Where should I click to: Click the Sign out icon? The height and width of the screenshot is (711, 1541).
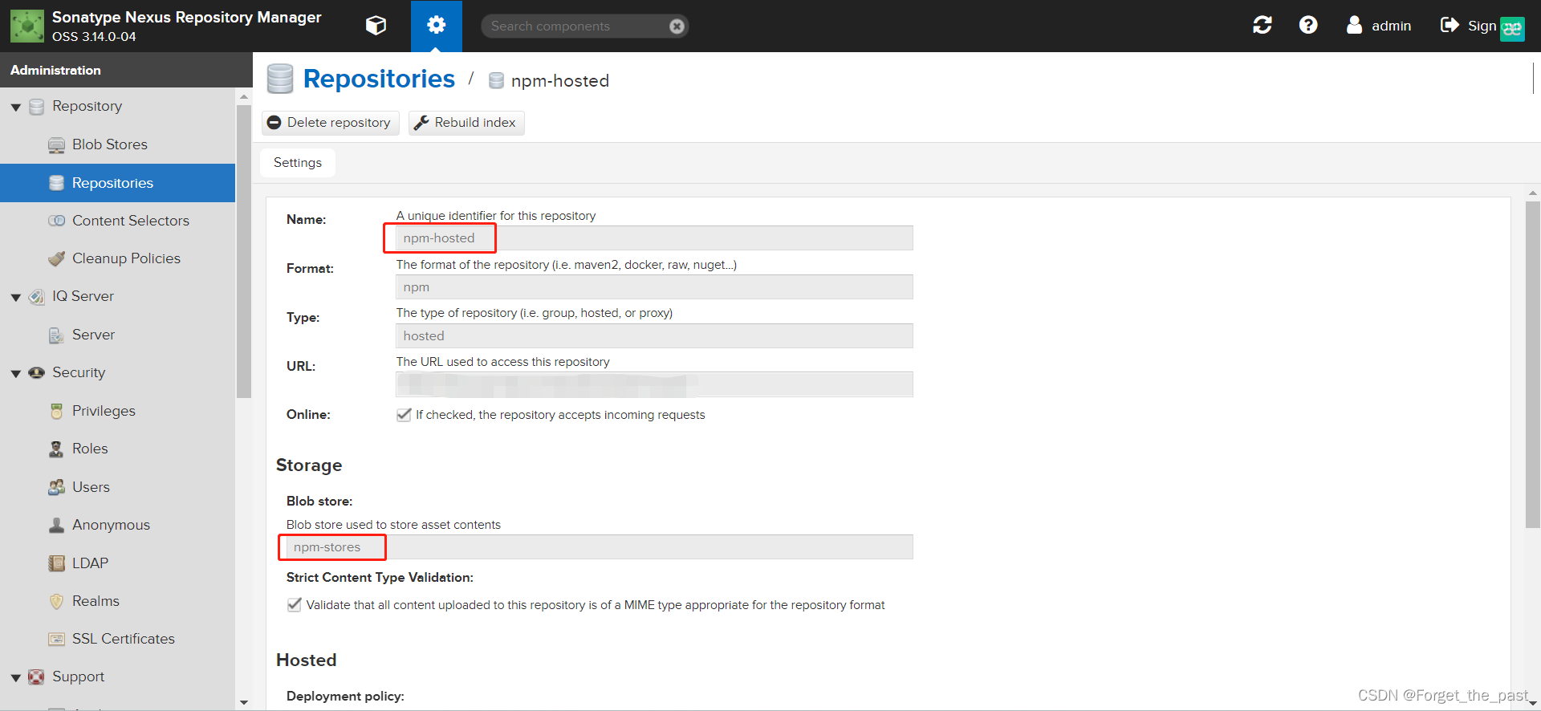coord(1450,25)
